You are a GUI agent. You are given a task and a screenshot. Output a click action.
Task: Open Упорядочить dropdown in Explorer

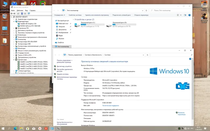[x=60, y=15]
